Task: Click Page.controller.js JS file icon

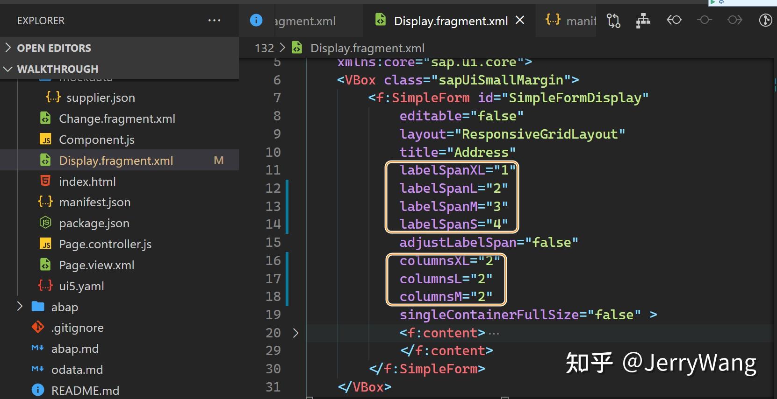Action: tap(45, 244)
